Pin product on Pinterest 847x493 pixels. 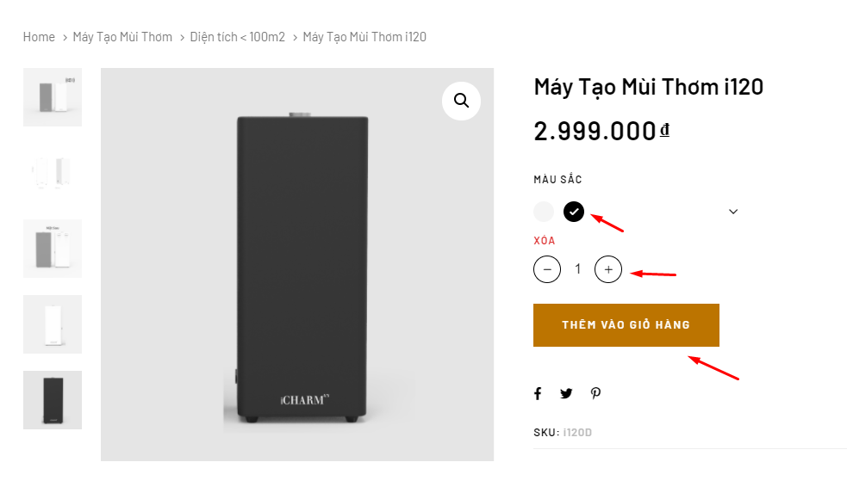point(595,393)
